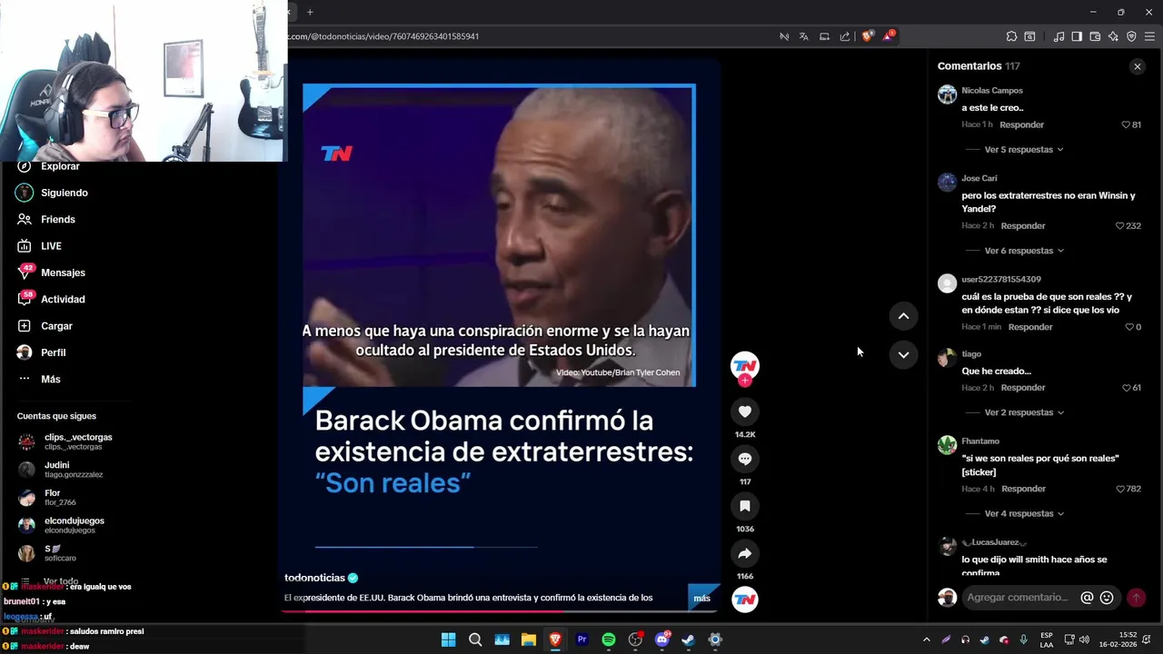Toggle the browser sidebar panel icon
The height and width of the screenshot is (654, 1163).
(x=1077, y=36)
